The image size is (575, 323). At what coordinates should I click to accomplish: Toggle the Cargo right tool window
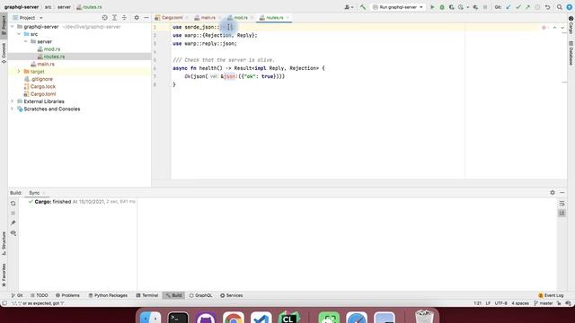[571, 25]
